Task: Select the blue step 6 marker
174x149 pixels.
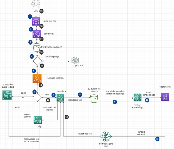Action: coord(34,92)
